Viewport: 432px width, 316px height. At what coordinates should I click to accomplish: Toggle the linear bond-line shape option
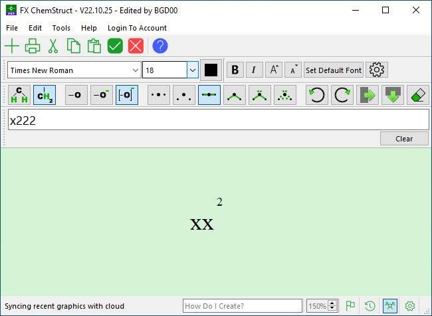coord(209,95)
